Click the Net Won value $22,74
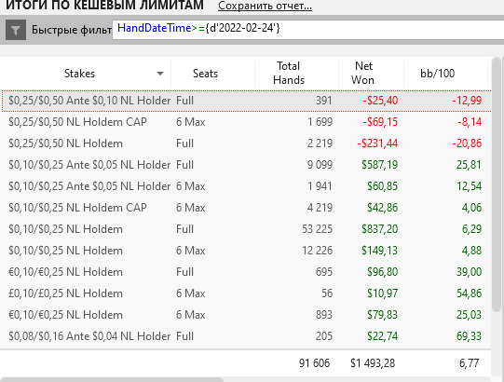The height and width of the screenshot is (382, 504). (x=383, y=336)
